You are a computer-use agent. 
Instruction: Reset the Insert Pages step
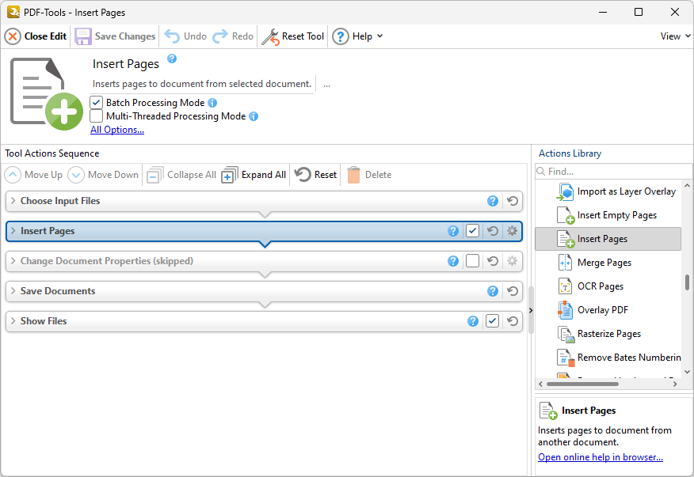click(x=493, y=231)
